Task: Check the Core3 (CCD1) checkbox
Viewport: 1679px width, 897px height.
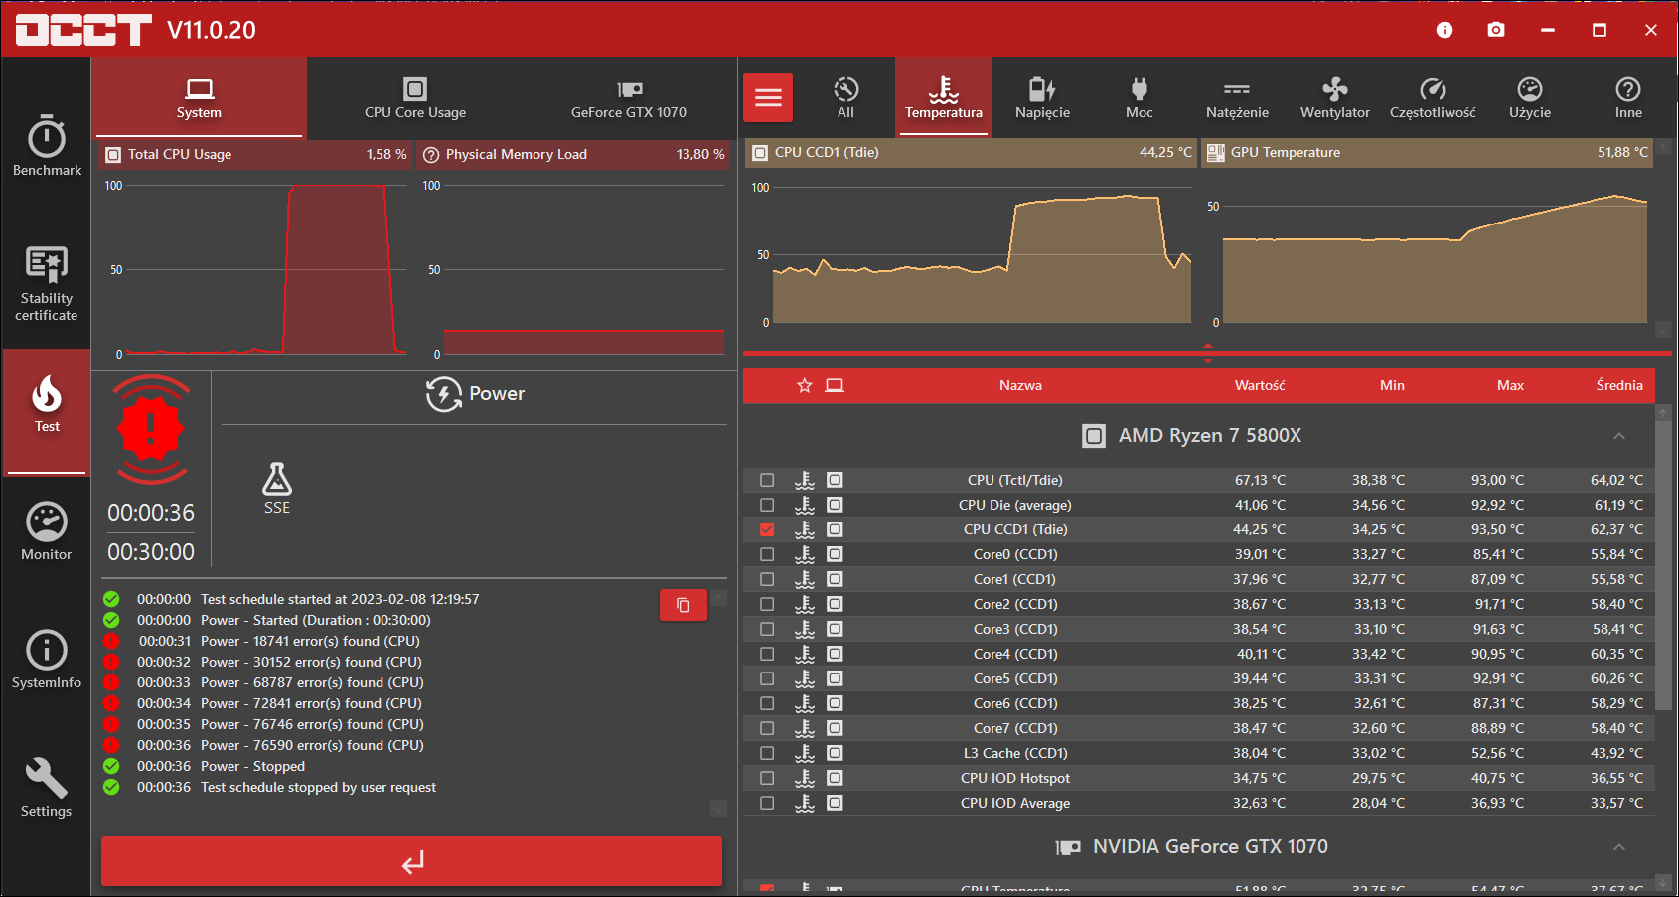Action: pyautogui.click(x=767, y=629)
